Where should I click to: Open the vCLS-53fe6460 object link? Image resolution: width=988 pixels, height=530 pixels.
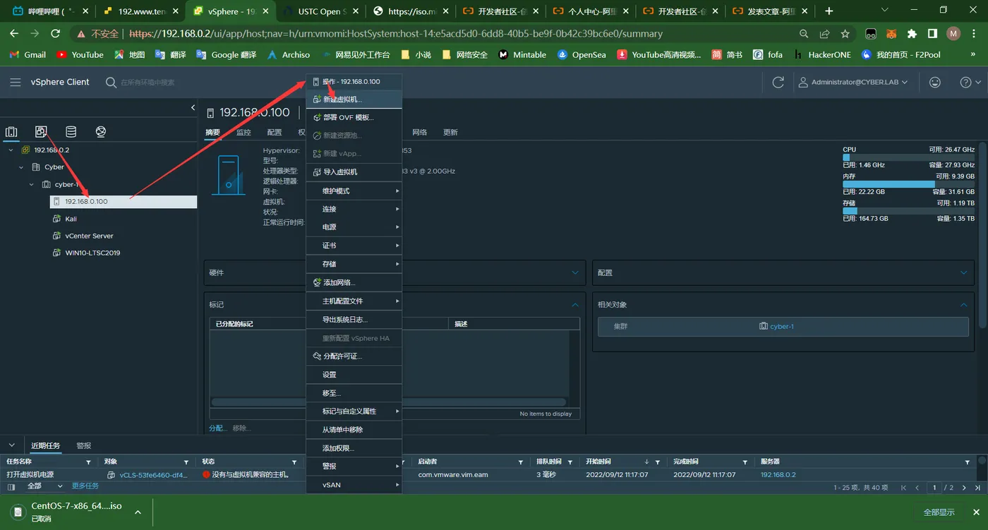point(153,475)
